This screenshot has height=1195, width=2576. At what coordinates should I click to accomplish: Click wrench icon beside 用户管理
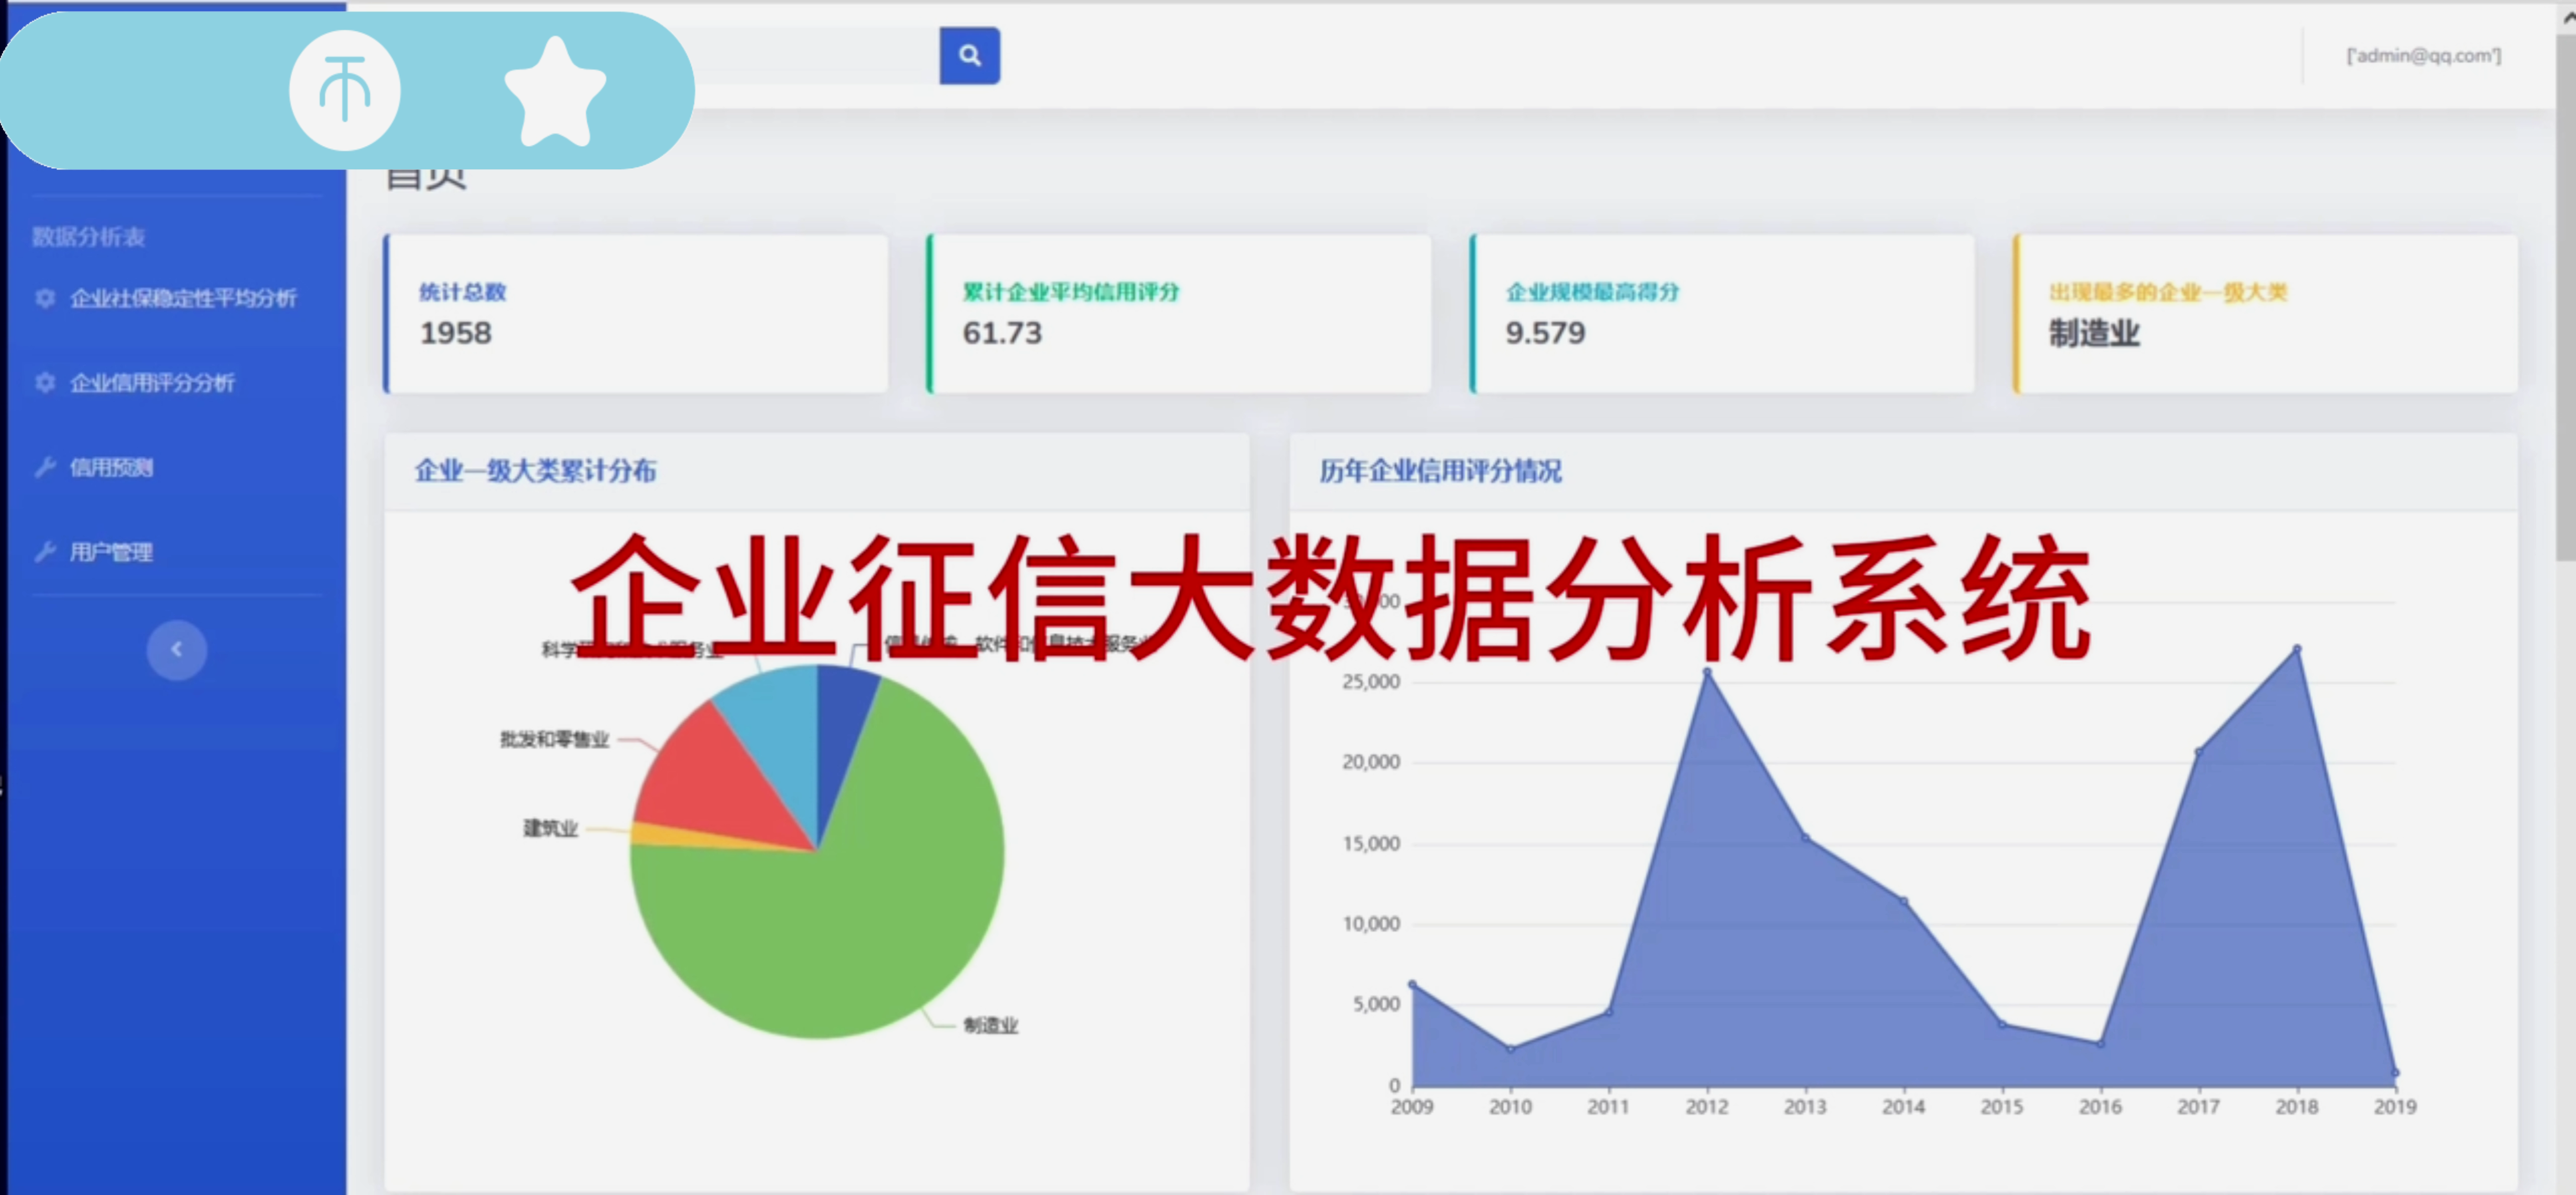pyautogui.click(x=45, y=552)
